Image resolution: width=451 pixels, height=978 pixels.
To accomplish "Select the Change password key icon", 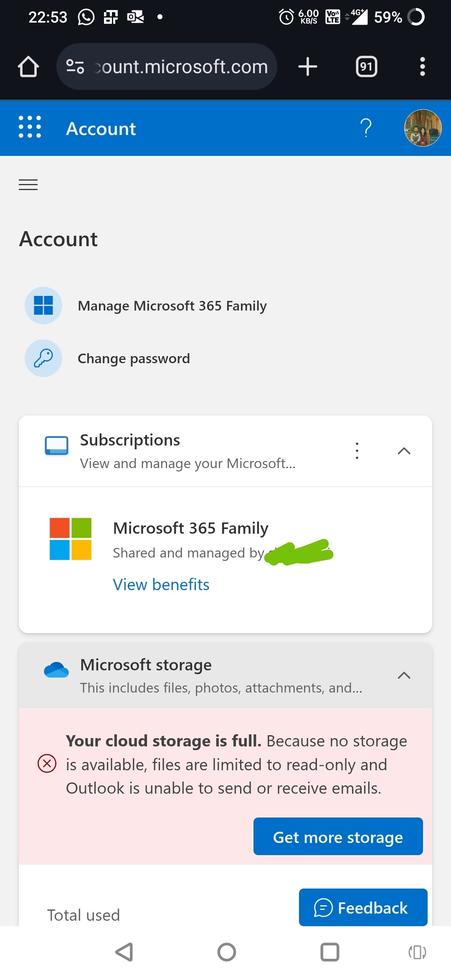I will point(43,358).
